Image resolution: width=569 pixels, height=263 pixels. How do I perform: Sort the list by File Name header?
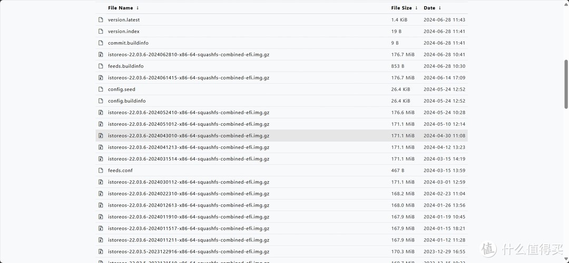(123, 8)
